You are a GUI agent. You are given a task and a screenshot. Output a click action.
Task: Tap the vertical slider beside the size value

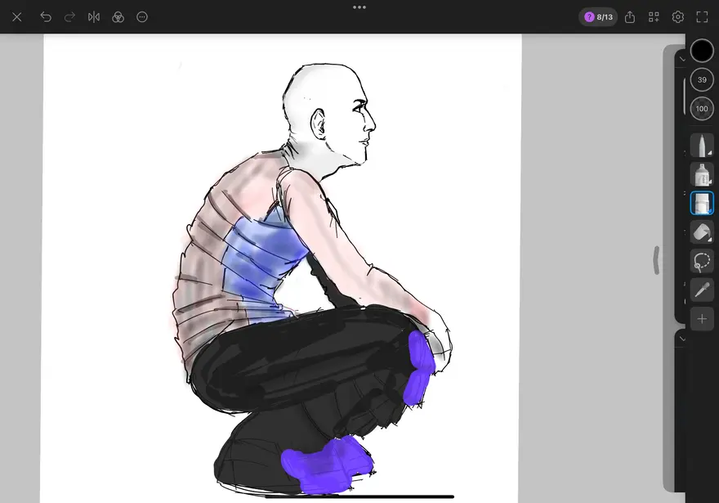coord(685,97)
